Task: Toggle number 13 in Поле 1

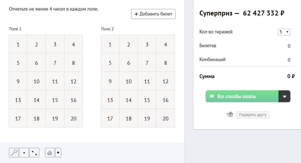Action: (x=18, y=100)
